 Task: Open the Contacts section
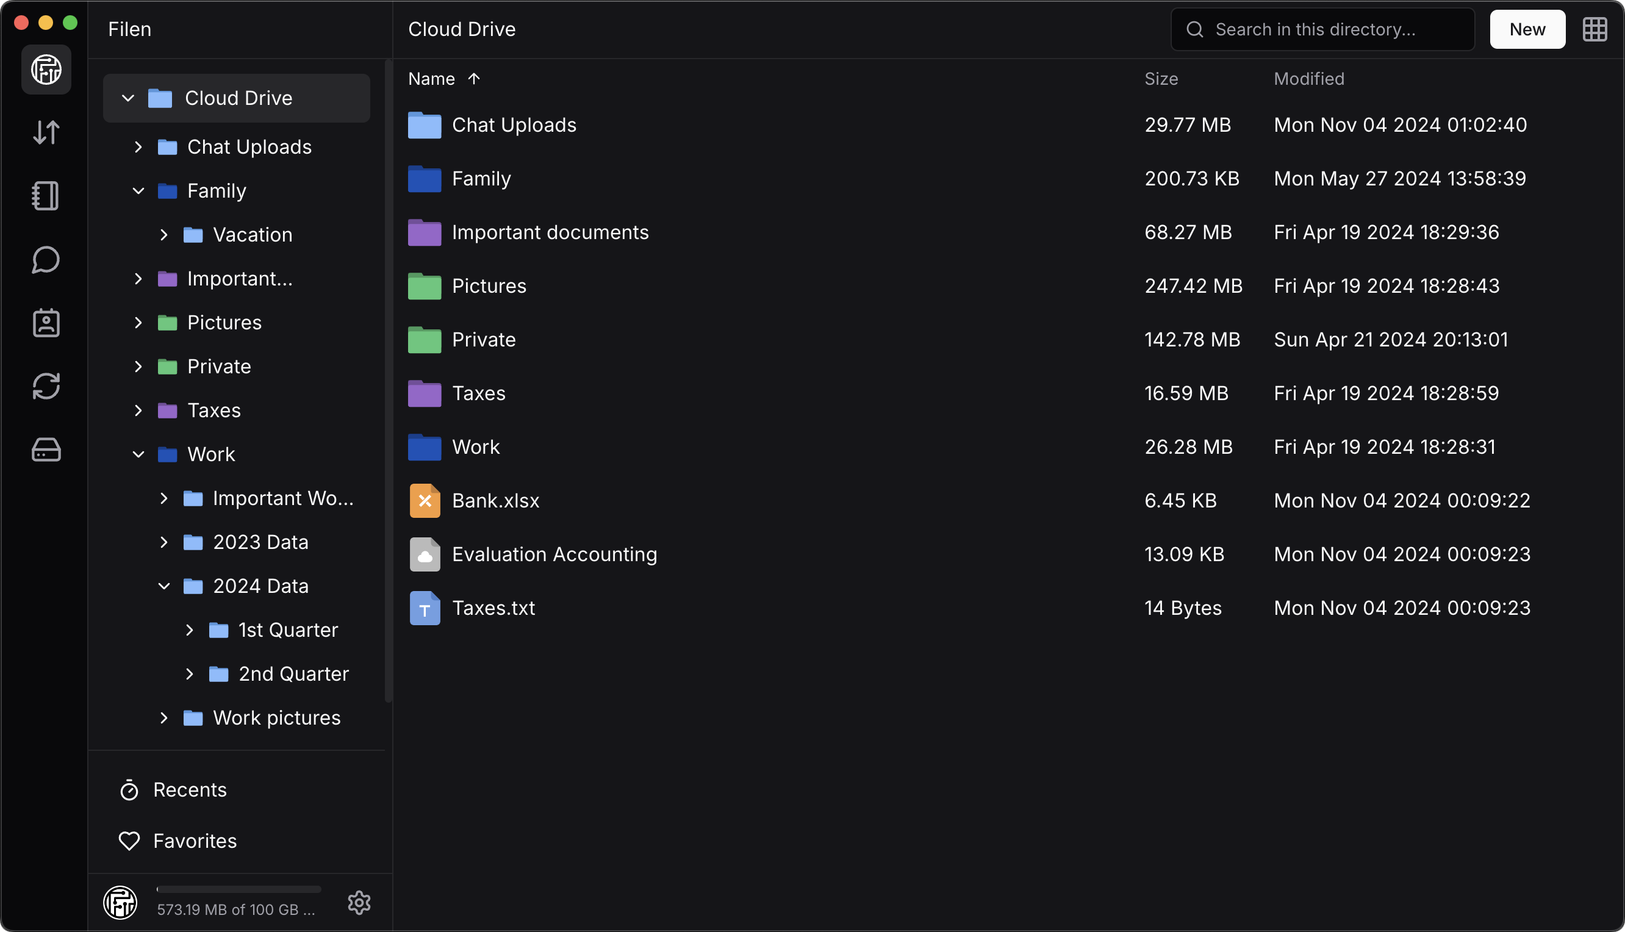[x=45, y=323]
